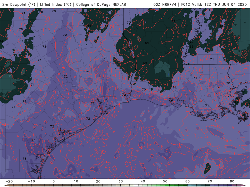Click the "0" tick label on color scale
Screen dimensions: 250x187
click(53, 181)
